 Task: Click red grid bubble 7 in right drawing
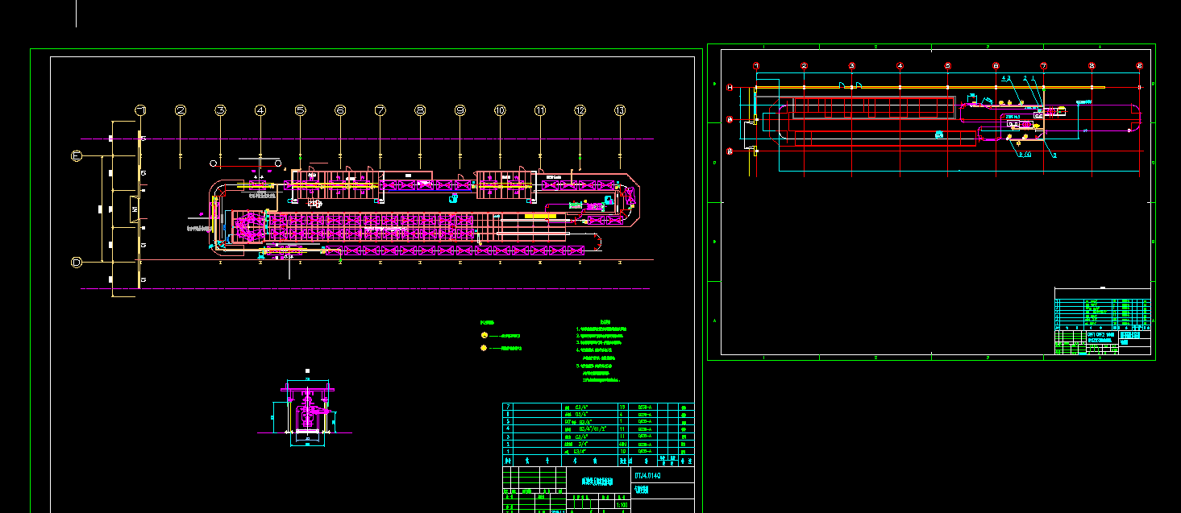coord(1044,66)
